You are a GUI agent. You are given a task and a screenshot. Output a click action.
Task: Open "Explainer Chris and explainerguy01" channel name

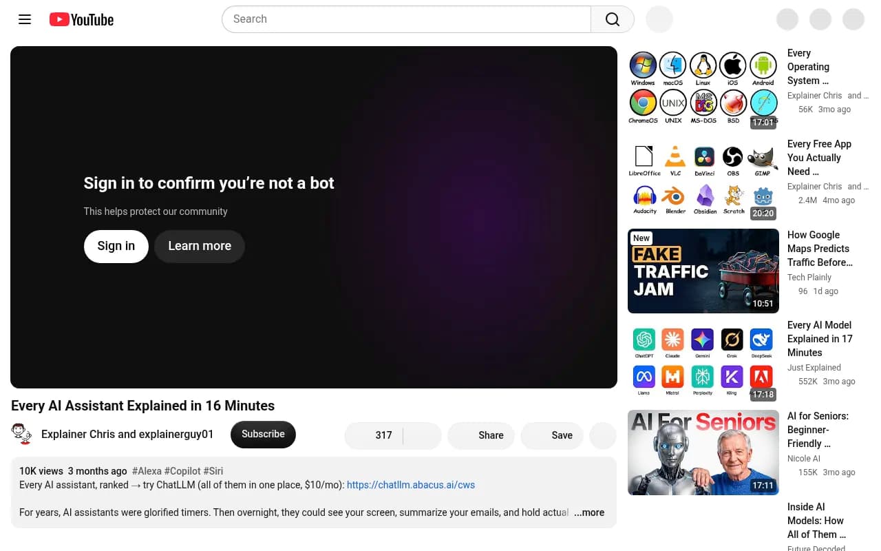click(127, 435)
